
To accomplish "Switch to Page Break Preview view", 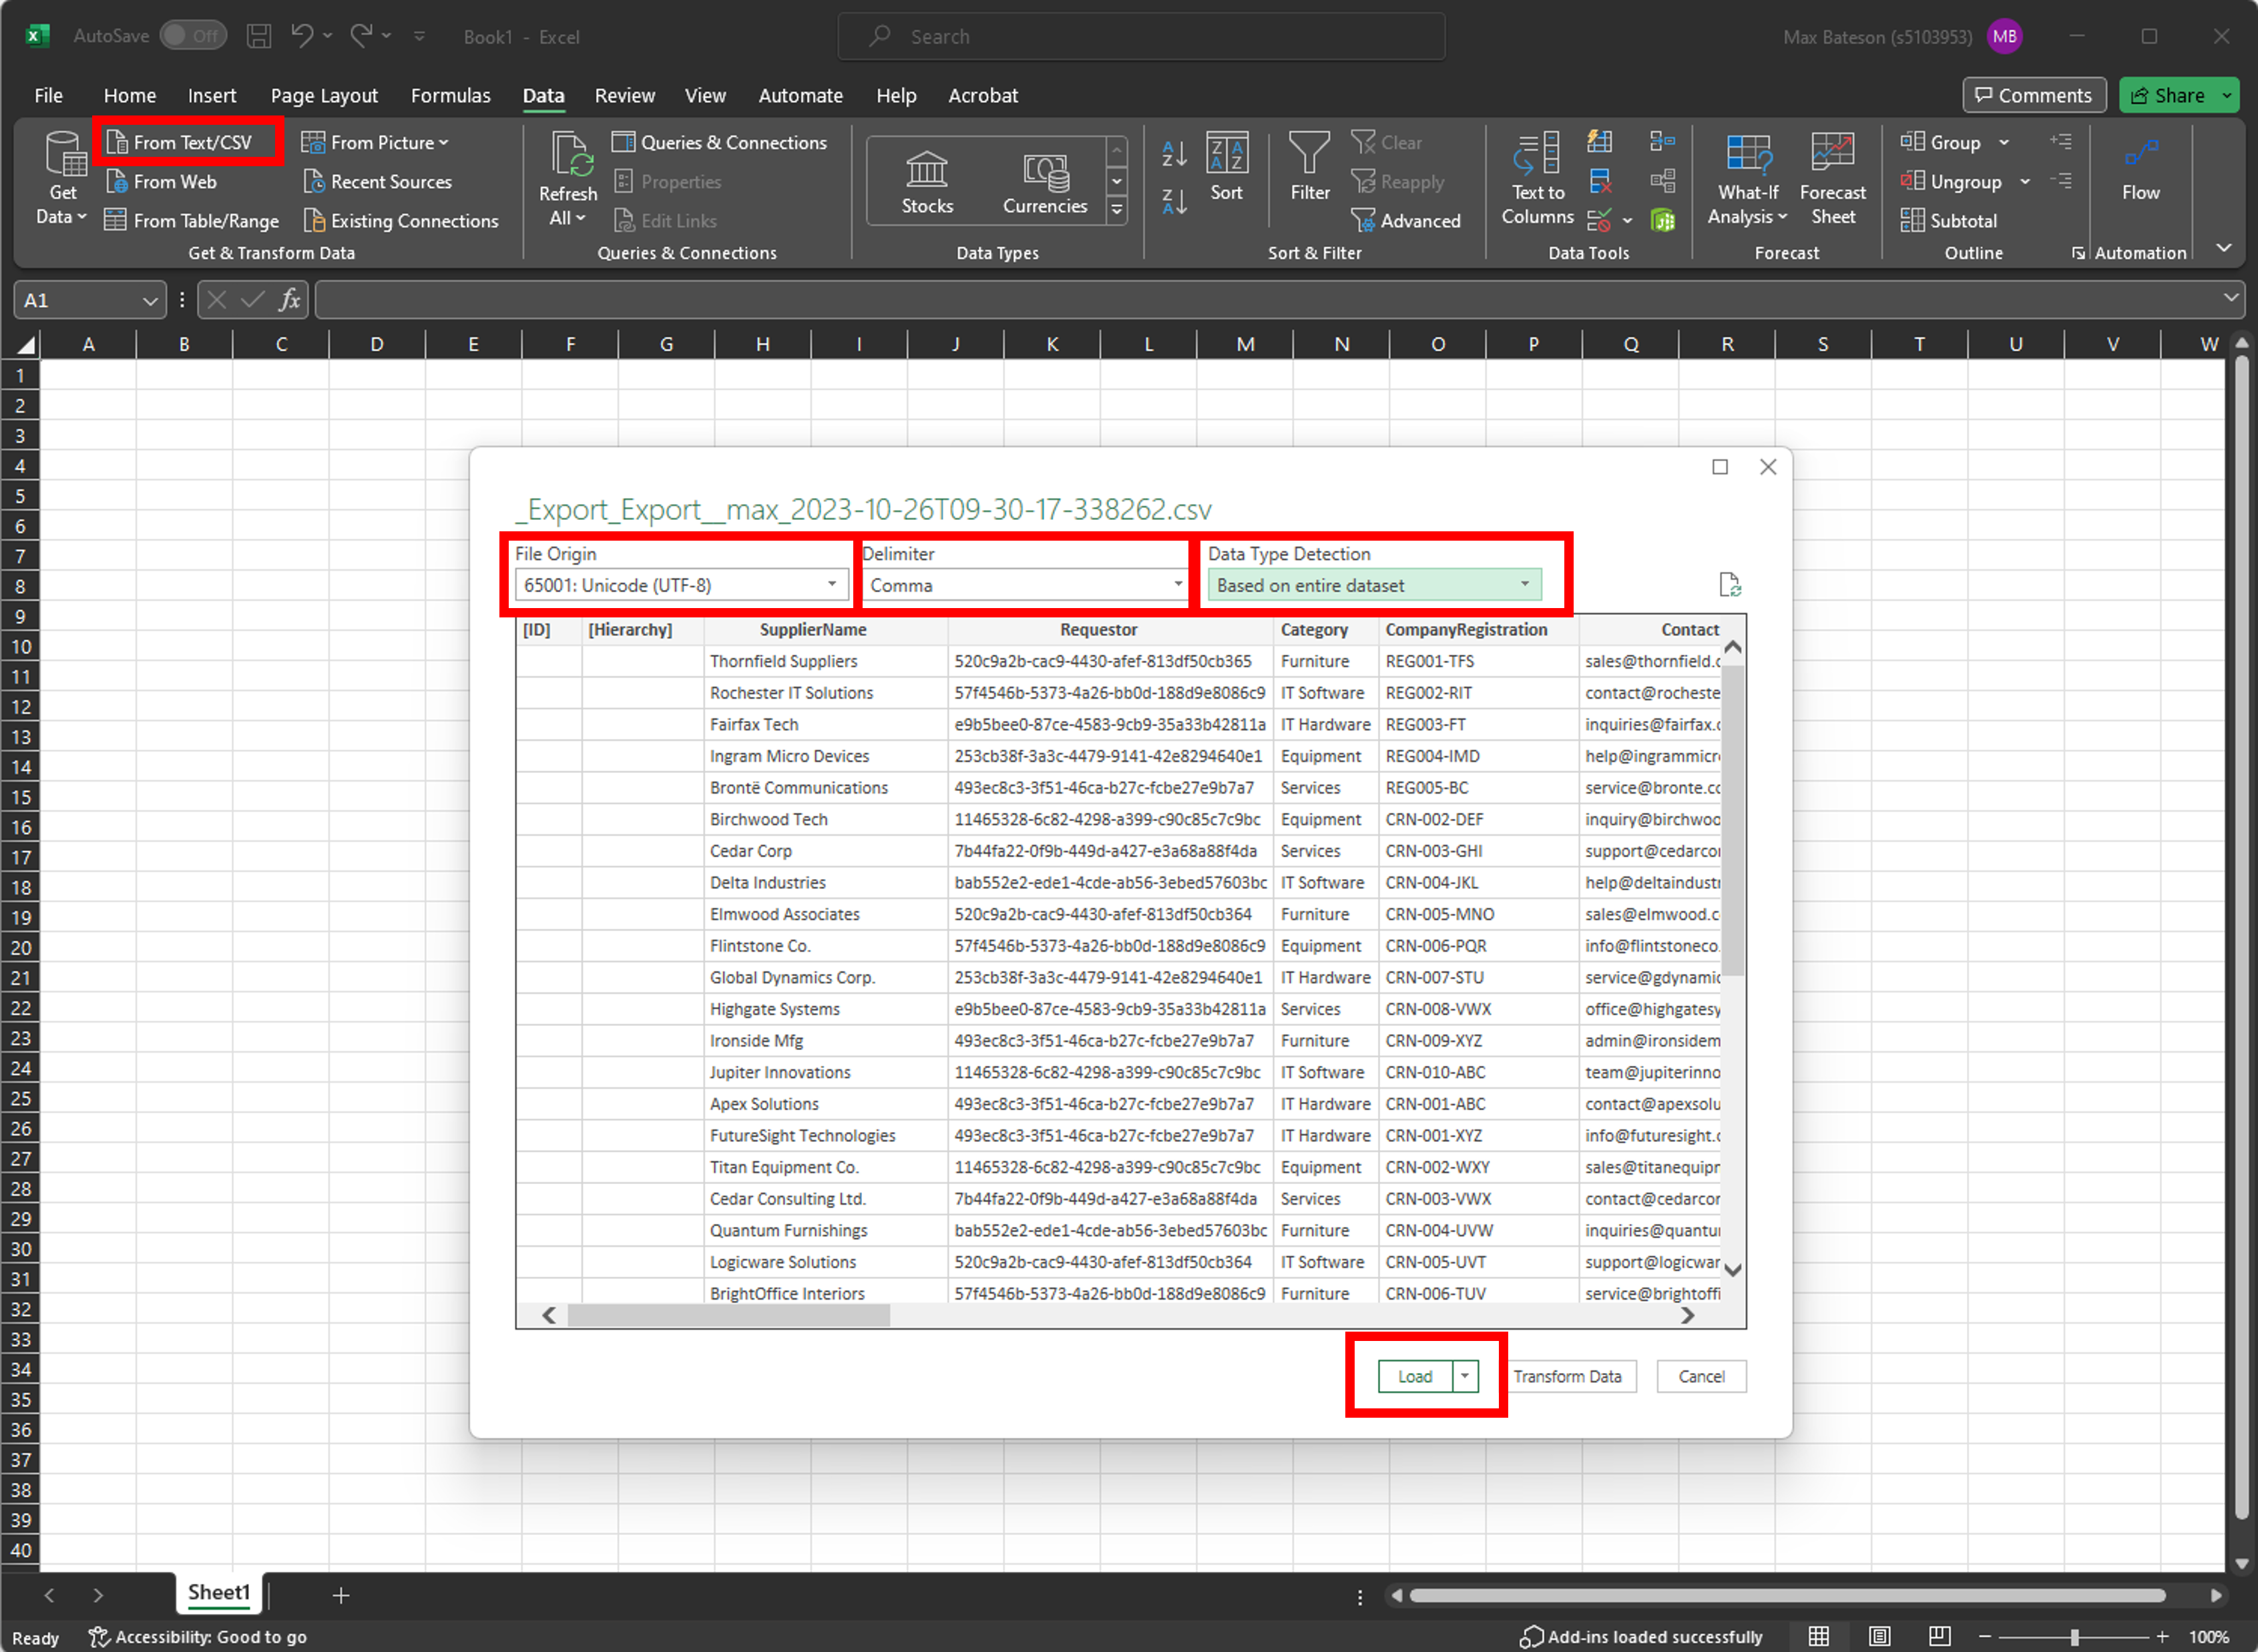I will coord(1939,1636).
